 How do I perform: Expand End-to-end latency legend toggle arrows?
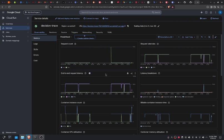coord(134,97)
